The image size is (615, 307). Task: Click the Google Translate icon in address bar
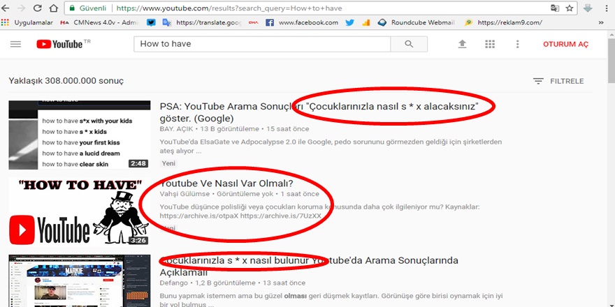tap(555, 8)
